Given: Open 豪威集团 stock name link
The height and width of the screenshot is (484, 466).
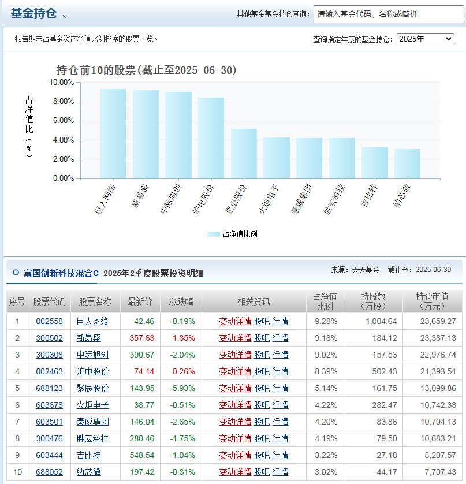Looking at the screenshot, I should 92,422.
